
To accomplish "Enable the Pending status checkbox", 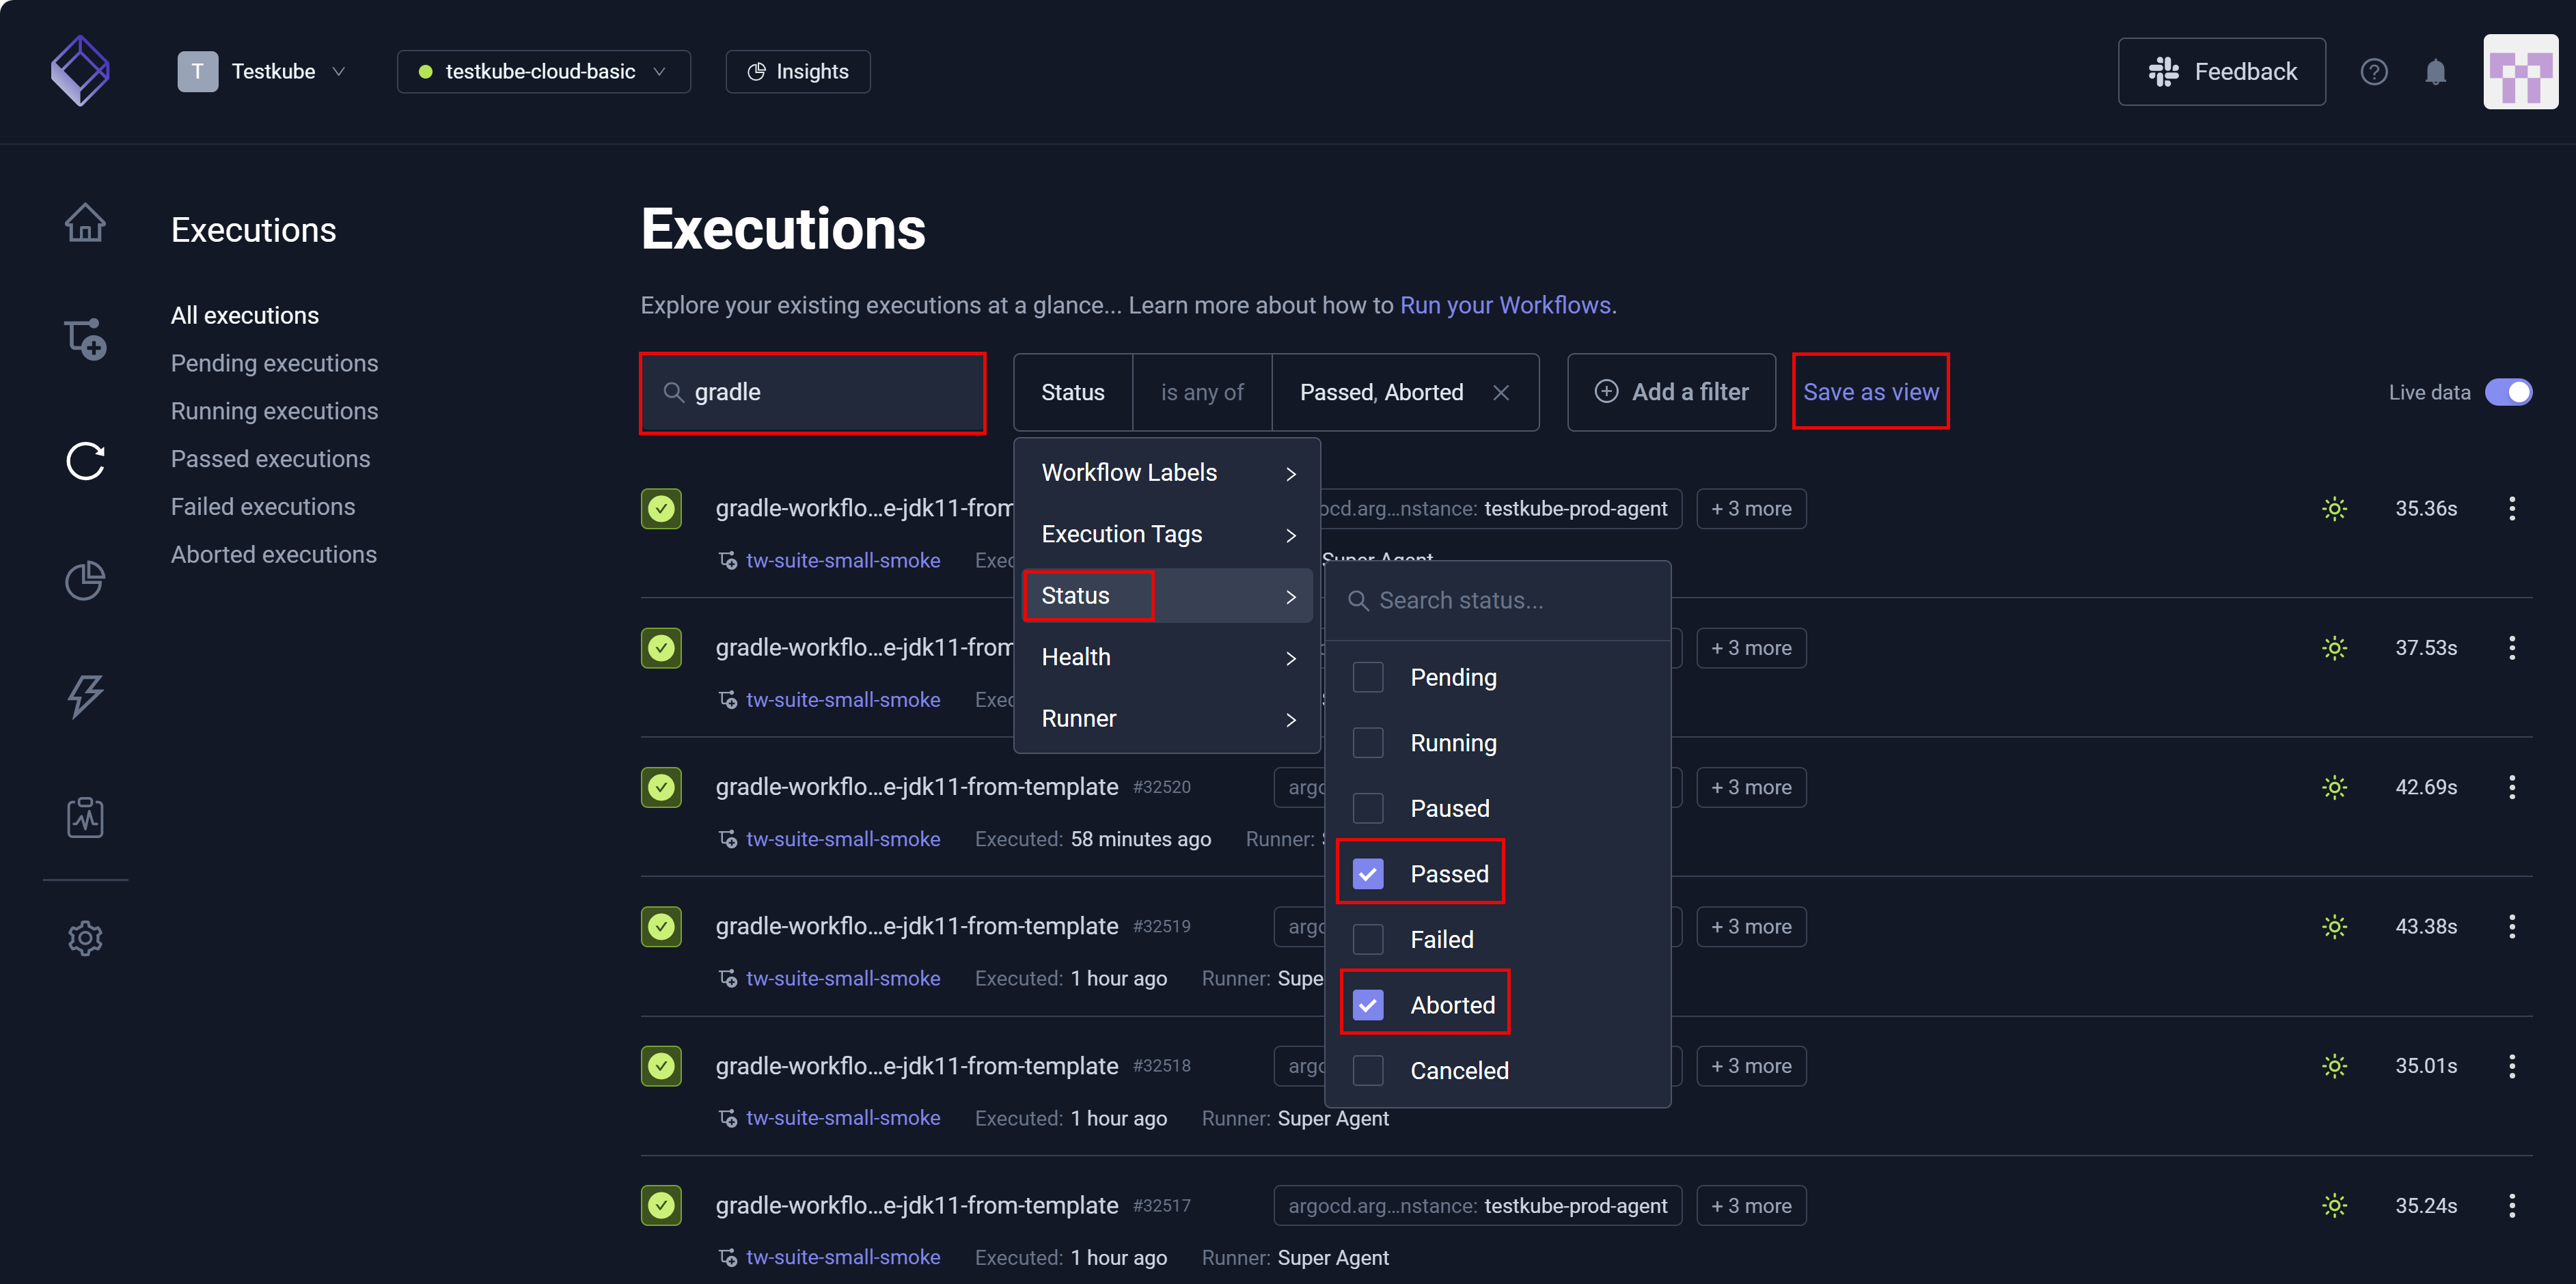I will pyautogui.click(x=1367, y=678).
